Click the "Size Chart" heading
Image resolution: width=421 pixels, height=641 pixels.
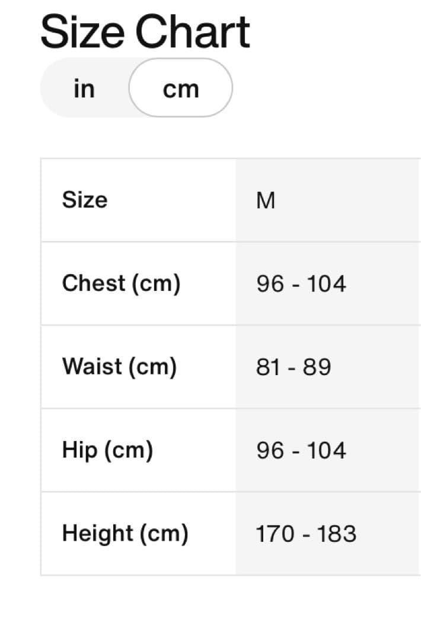145,31
